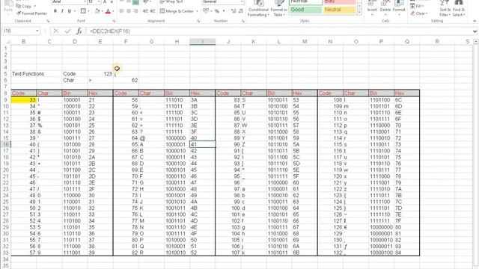
Task: Expand the cell styles gallery
Action: click(359, 12)
